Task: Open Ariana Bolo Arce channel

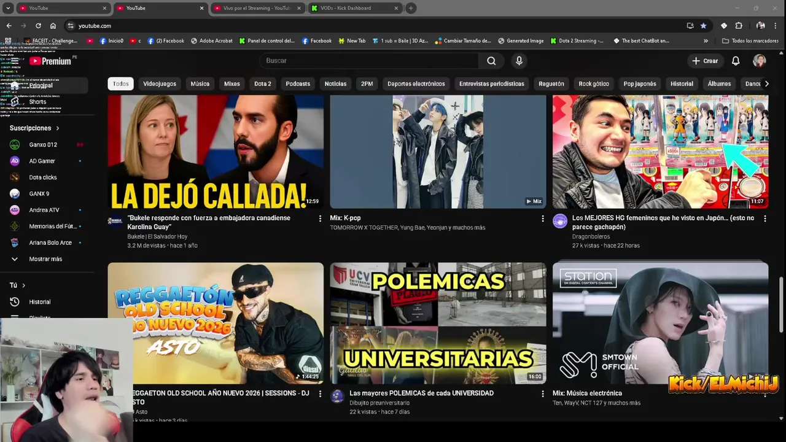Action: [46, 242]
